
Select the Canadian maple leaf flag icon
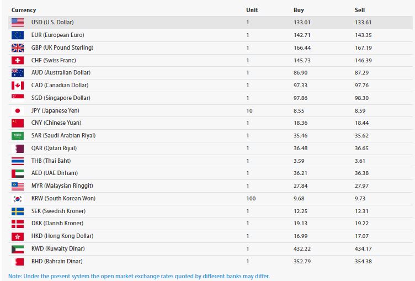(x=18, y=86)
